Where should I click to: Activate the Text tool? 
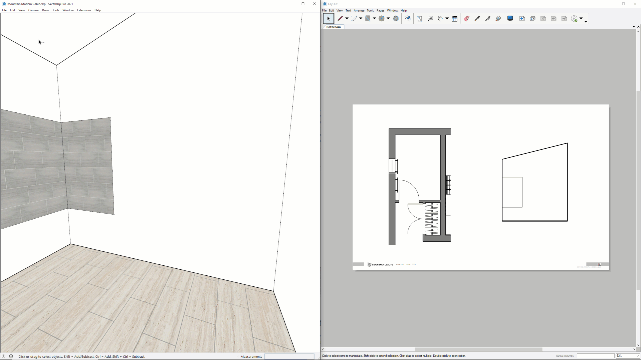click(x=420, y=19)
